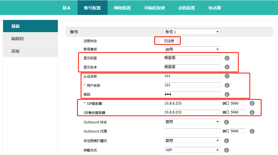Open the 账号 1 account dropdown
Screen dimensions: 278x155
(x=192, y=32)
